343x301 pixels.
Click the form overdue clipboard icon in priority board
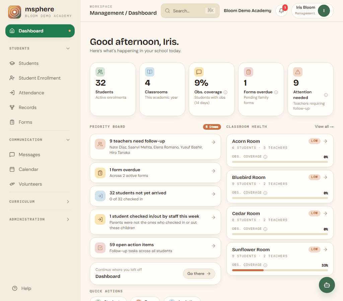(100, 173)
